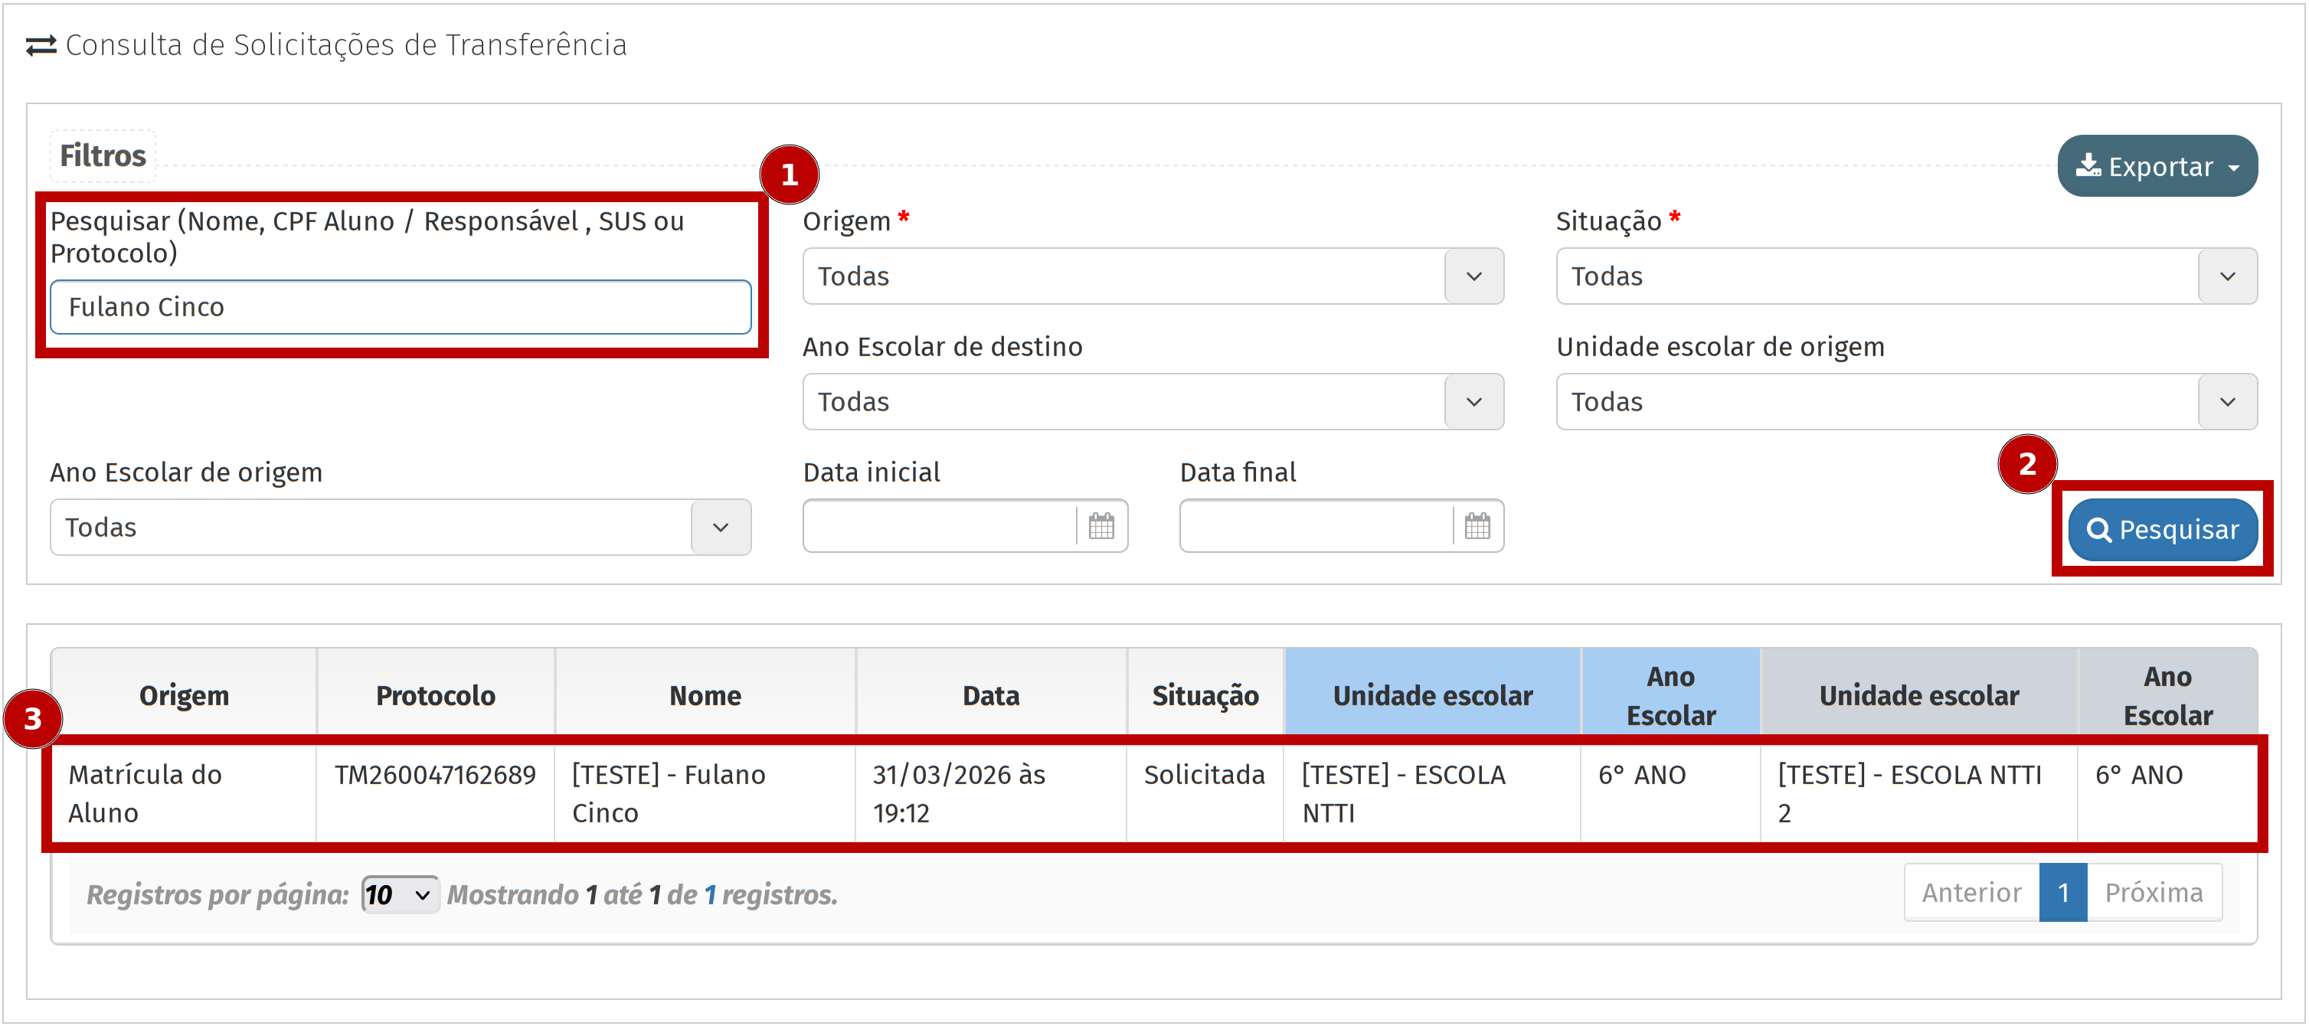Click the Pesquisar search button

coord(2162,530)
